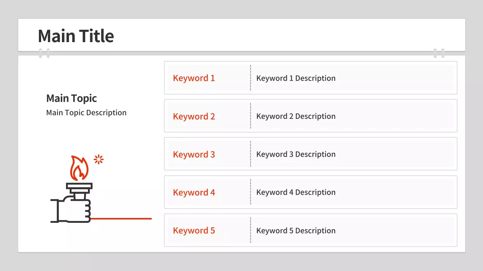Click the Keyword 1 Description text

coord(295,78)
